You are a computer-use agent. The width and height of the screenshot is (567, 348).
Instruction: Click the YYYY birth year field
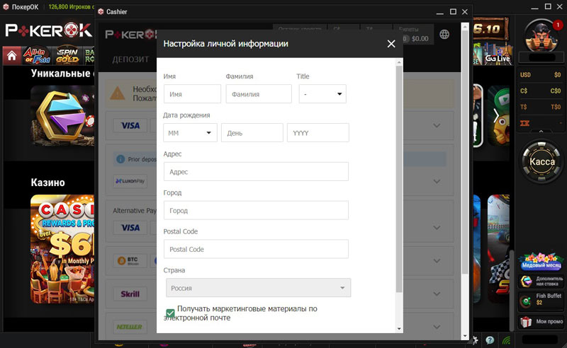318,133
